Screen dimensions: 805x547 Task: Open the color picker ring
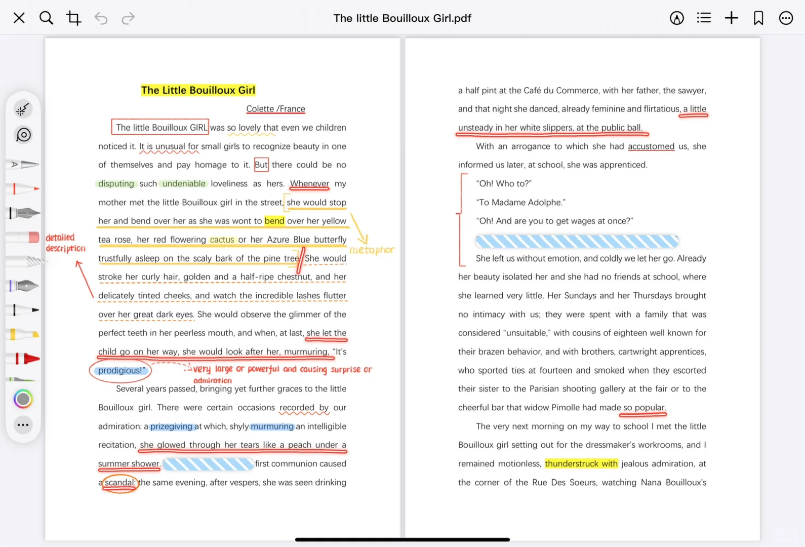(23, 399)
